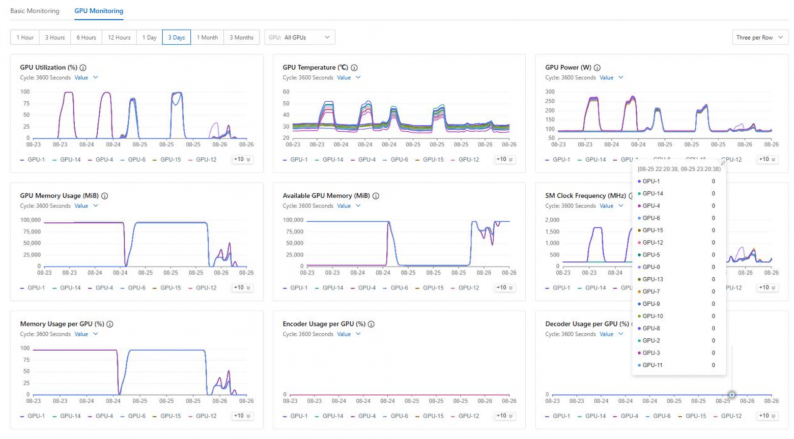Toggle GPU-12 series in Encoder Usage legend
The image size is (794, 439).
click(465, 416)
